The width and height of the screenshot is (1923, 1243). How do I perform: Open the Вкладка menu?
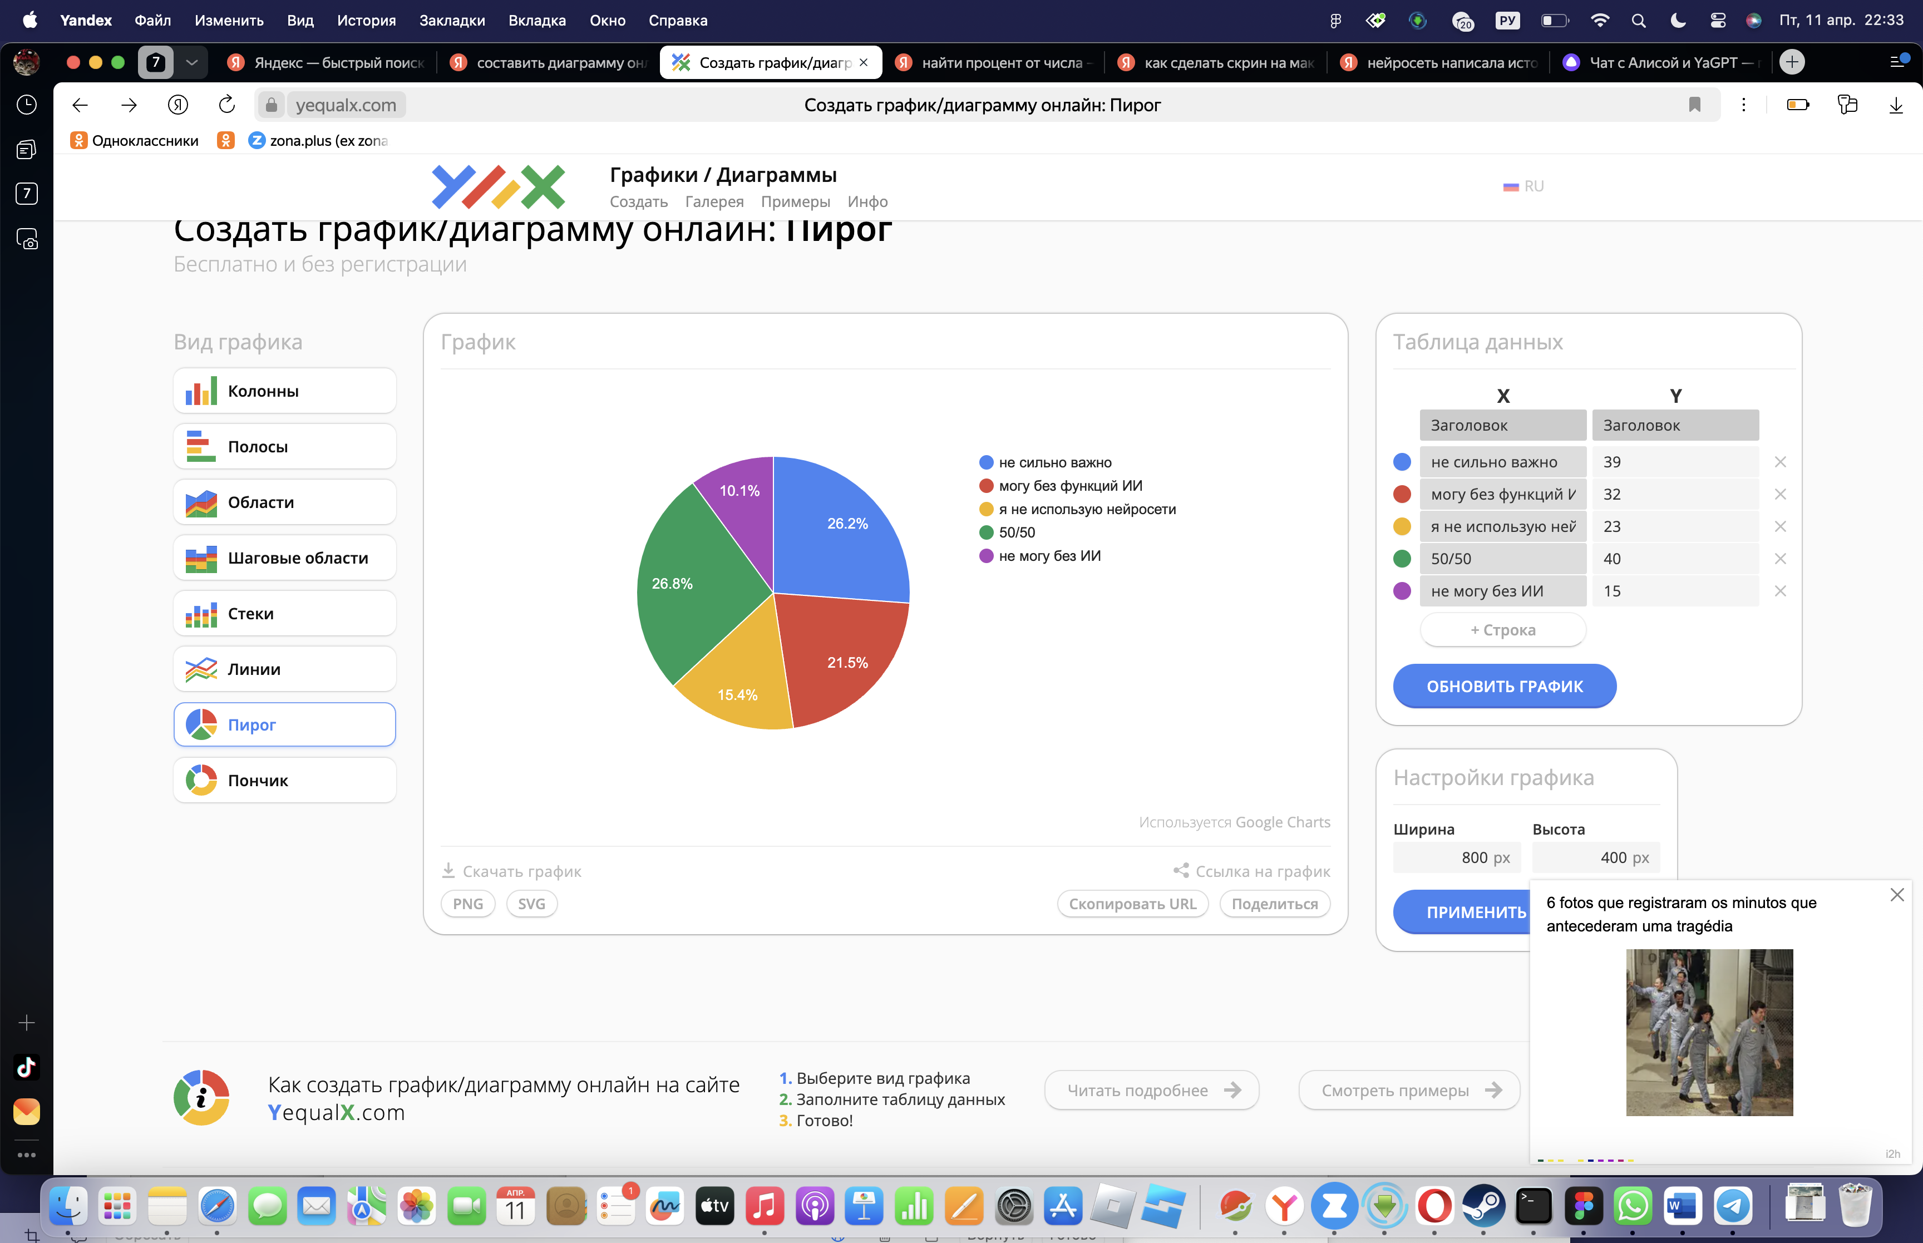point(536,20)
